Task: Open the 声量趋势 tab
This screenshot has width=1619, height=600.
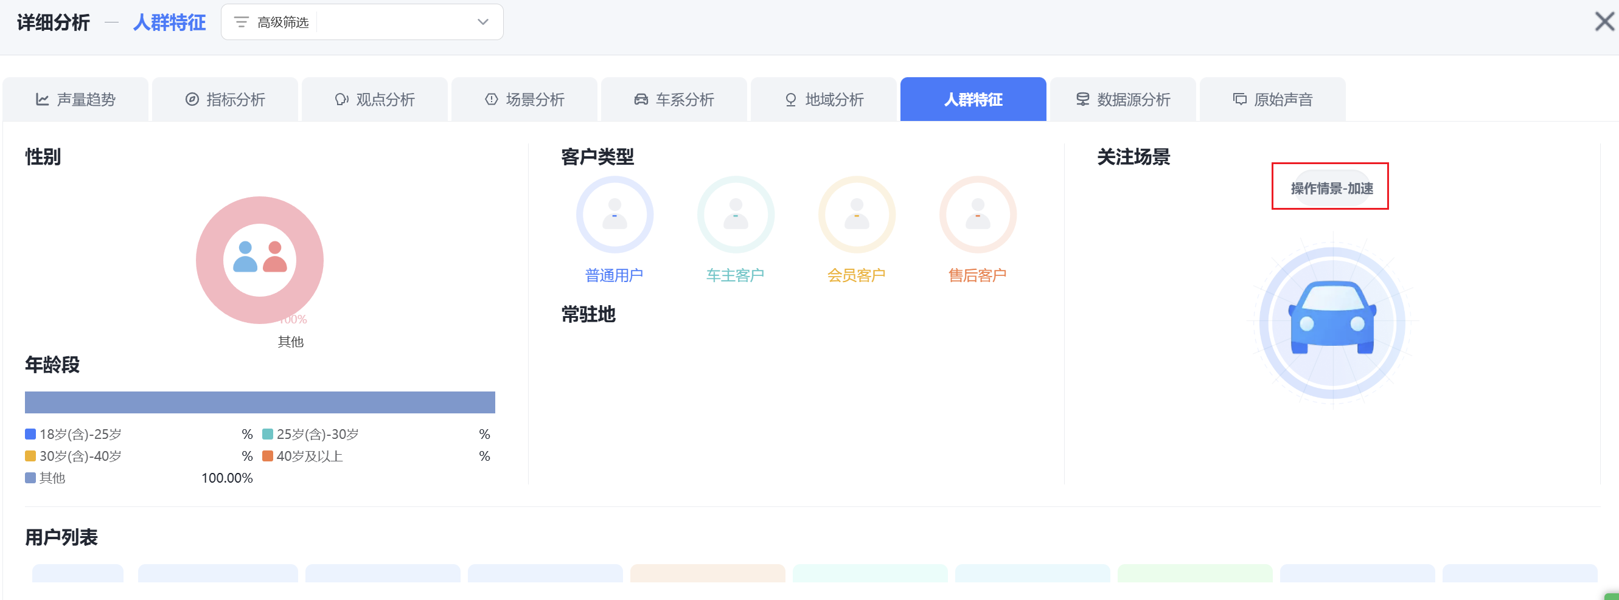Action: tap(76, 99)
